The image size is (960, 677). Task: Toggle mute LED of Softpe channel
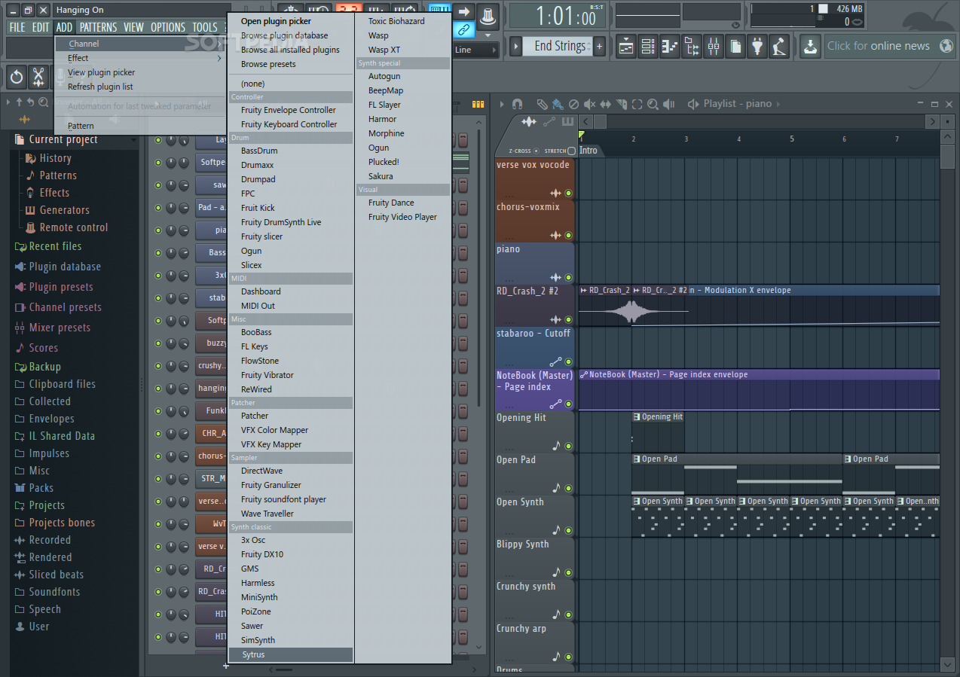158,163
